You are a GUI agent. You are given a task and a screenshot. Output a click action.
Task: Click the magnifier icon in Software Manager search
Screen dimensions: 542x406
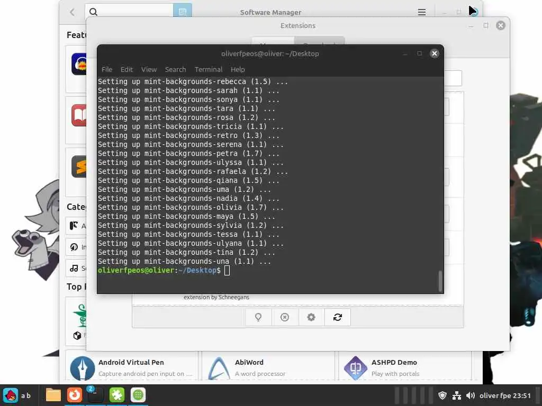click(x=93, y=12)
